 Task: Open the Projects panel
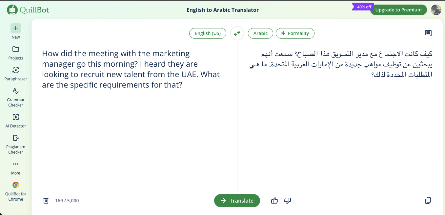click(x=15, y=52)
